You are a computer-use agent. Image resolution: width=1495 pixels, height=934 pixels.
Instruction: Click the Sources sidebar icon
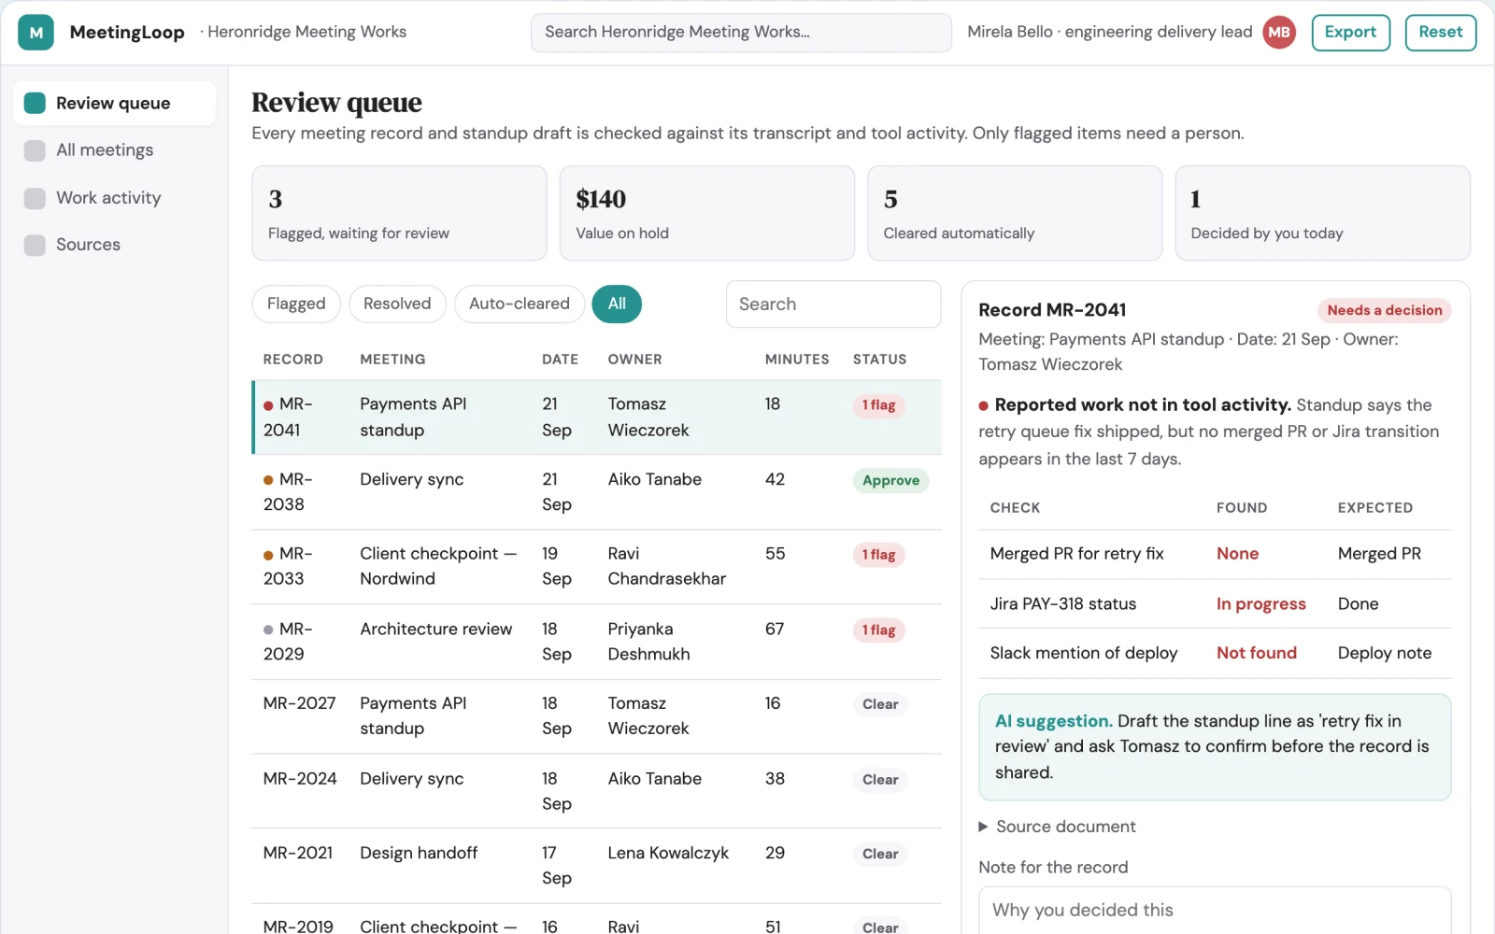tap(35, 245)
